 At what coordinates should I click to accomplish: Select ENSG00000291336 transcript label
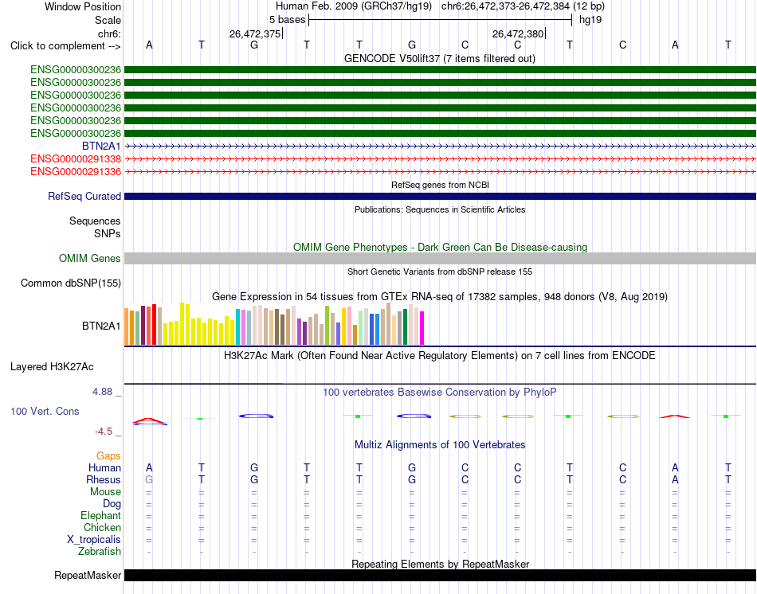(76, 171)
